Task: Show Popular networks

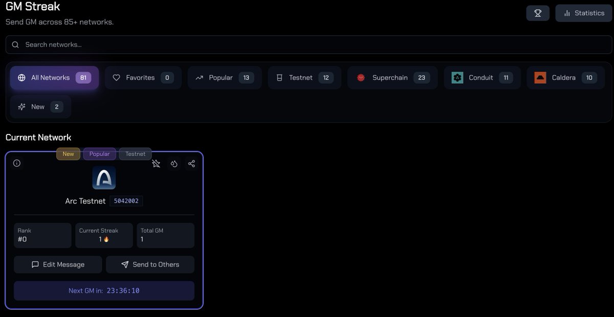Action: (225, 78)
